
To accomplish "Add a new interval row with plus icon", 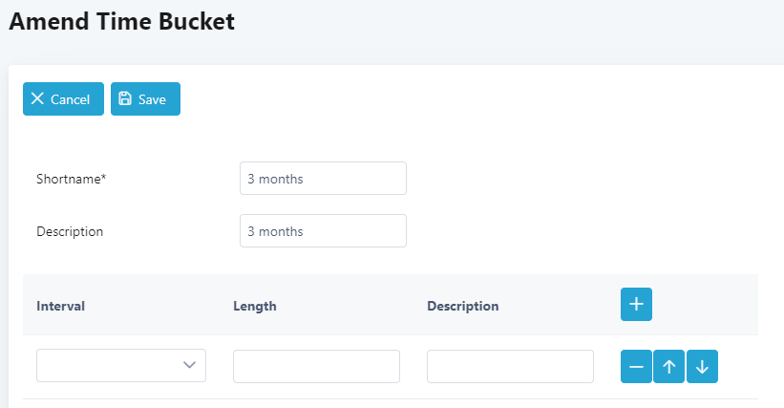I will [636, 304].
